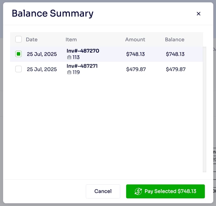Click the Balance Summary title text
The image size is (216, 206).
pyautogui.click(x=52, y=14)
